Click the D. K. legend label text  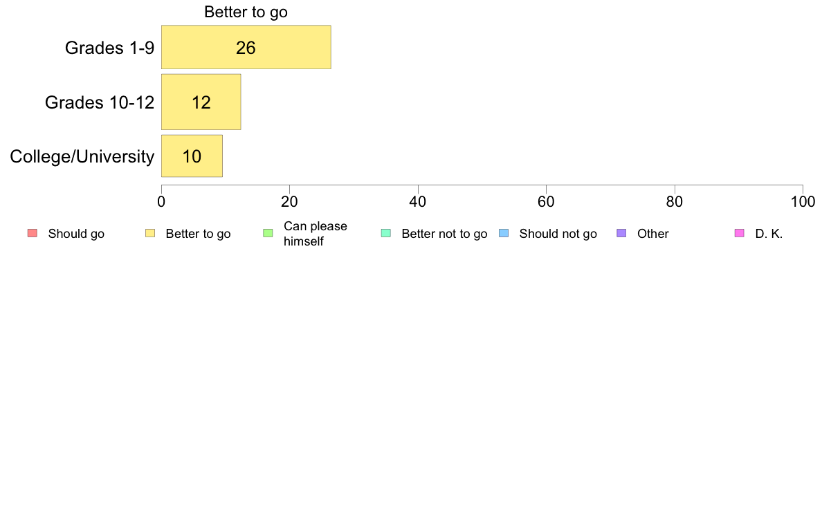[x=769, y=234]
